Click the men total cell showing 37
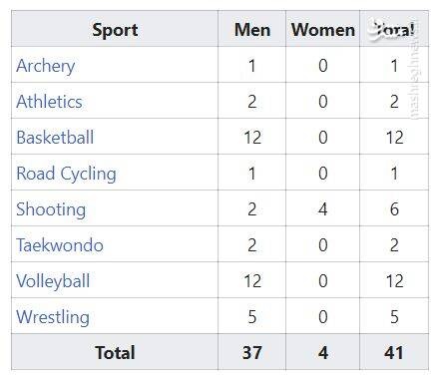Screen dimensions: 438x383 click(252, 352)
